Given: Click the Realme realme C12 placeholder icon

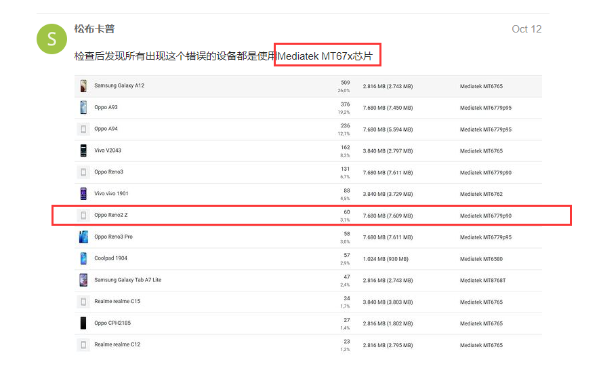Looking at the screenshot, I should (x=83, y=345).
